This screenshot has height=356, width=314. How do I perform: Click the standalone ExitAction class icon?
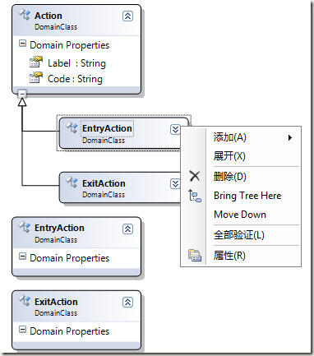25,300
